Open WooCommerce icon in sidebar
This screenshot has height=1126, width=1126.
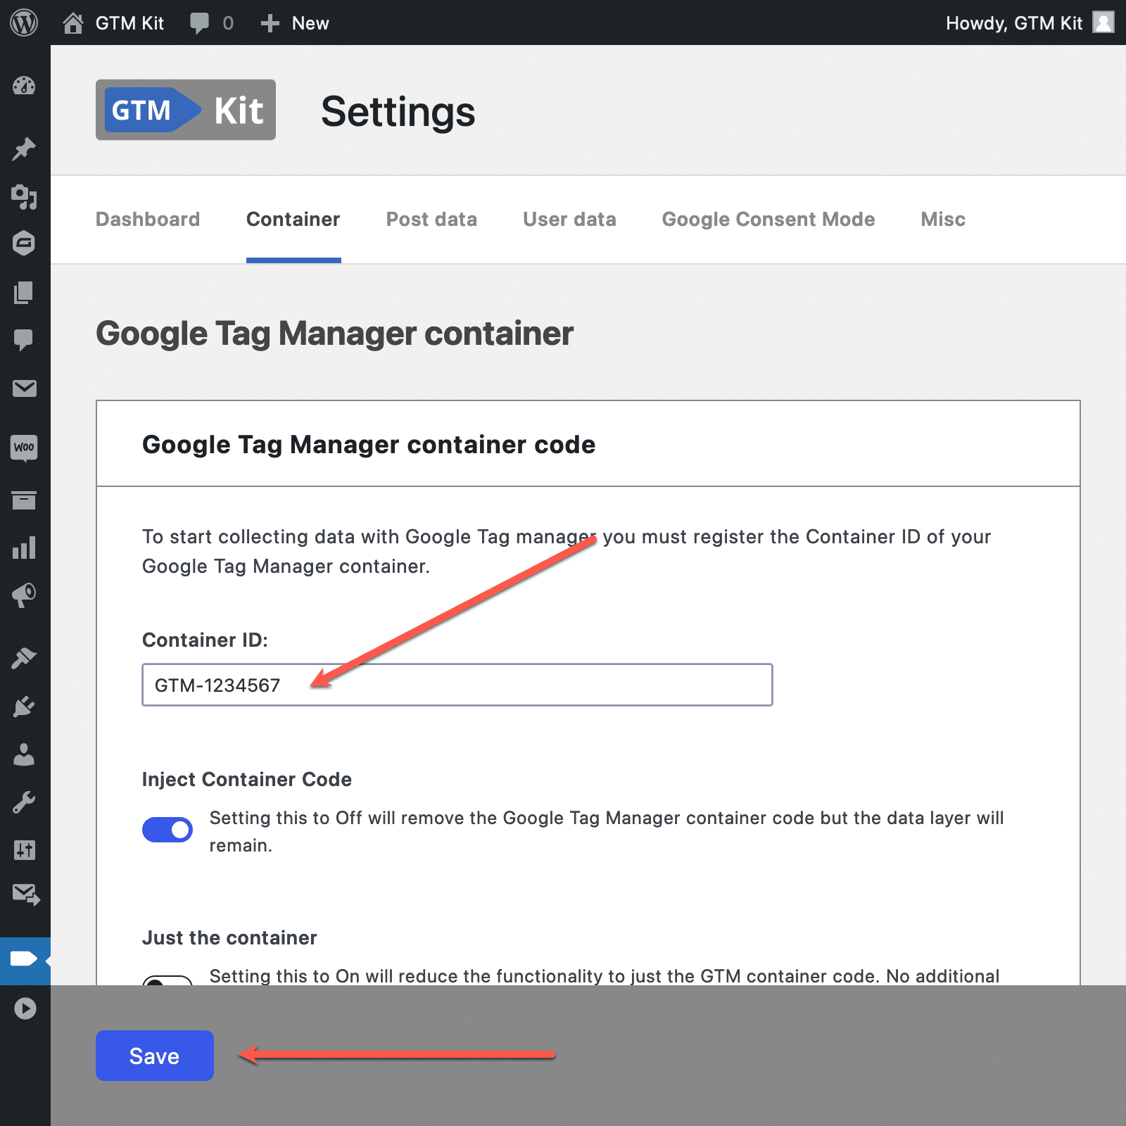(x=25, y=448)
